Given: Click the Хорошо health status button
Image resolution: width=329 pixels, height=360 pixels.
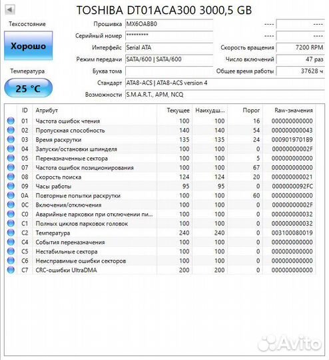Looking at the screenshot, I should (x=29, y=46).
